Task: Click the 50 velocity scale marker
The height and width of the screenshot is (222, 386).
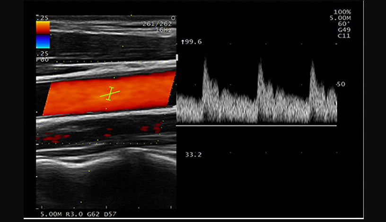Action: coord(341,84)
